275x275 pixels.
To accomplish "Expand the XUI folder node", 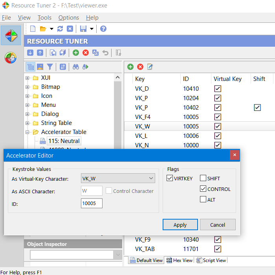I will point(27,78).
